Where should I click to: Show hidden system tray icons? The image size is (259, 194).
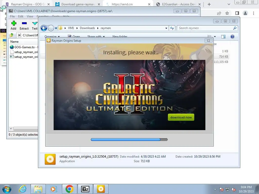click(x=215, y=189)
